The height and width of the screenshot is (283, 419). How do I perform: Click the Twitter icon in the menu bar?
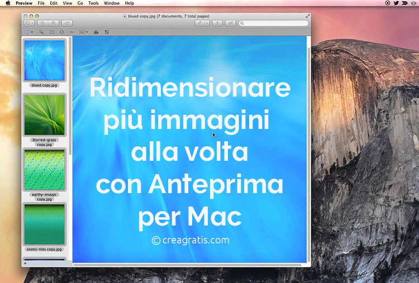coord(396,3)
